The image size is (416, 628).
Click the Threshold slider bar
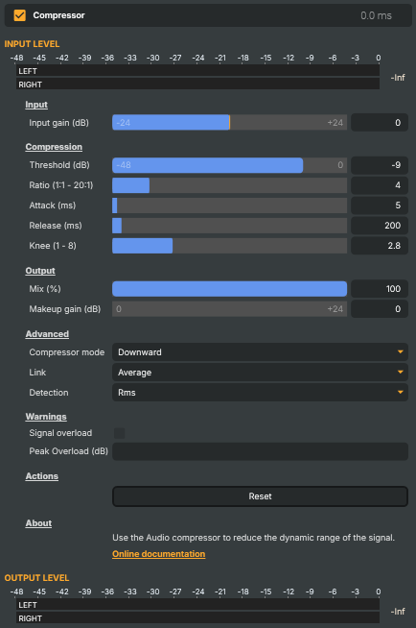[x=229, y=165]
